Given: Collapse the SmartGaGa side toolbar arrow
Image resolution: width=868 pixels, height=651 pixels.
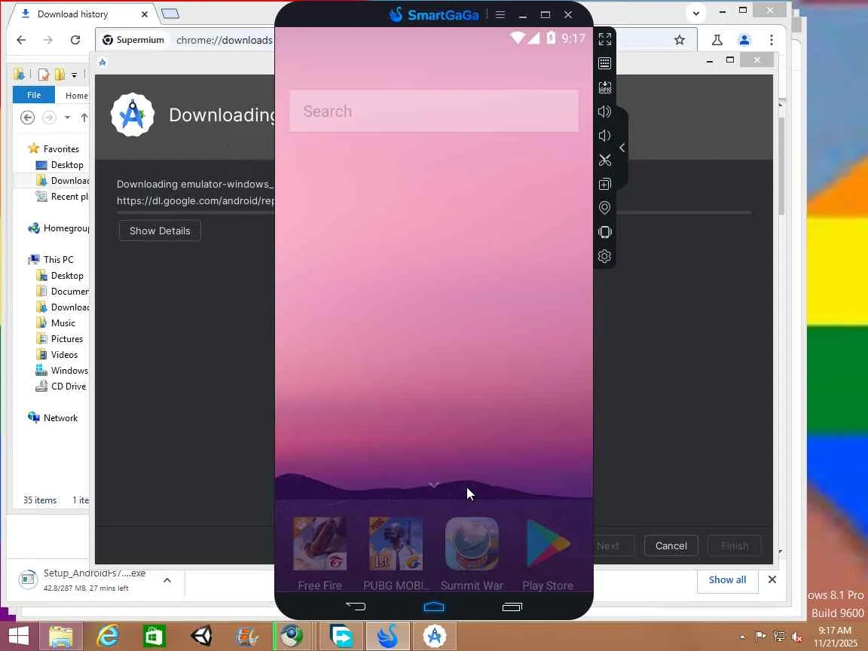Looking at the screenshot, I should (622, 148).
